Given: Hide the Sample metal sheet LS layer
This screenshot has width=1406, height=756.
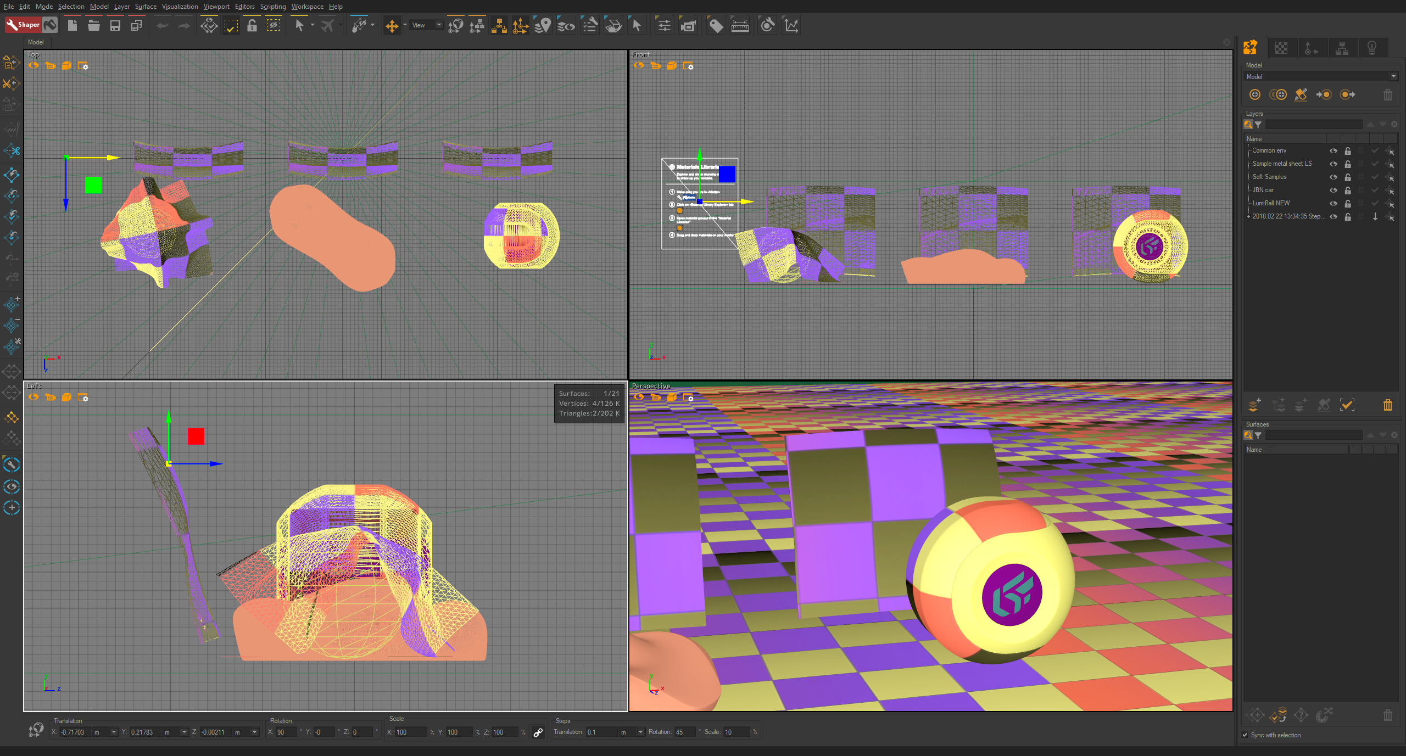Looking at the screenshot, I should coord(1333,164).
